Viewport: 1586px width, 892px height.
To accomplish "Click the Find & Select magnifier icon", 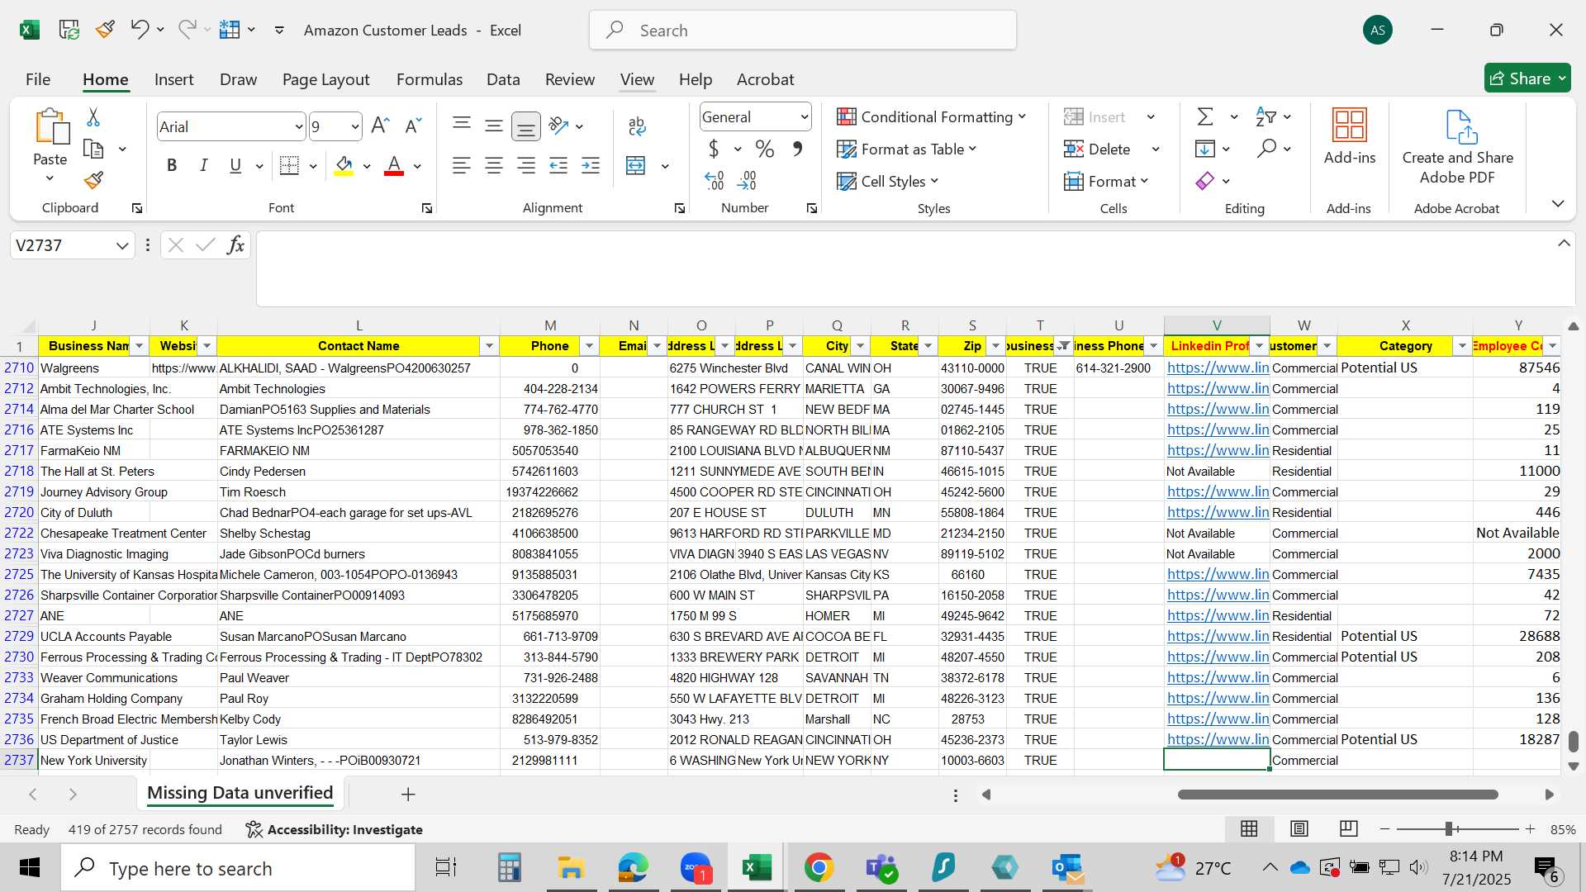I will [1266, 149].
